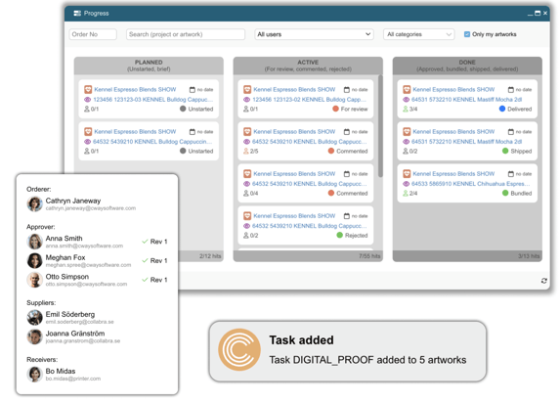The height and width of the screenshot is (403, 560).
Task: Click the eye icon on the Delivered card
Action: click(406, 100)
